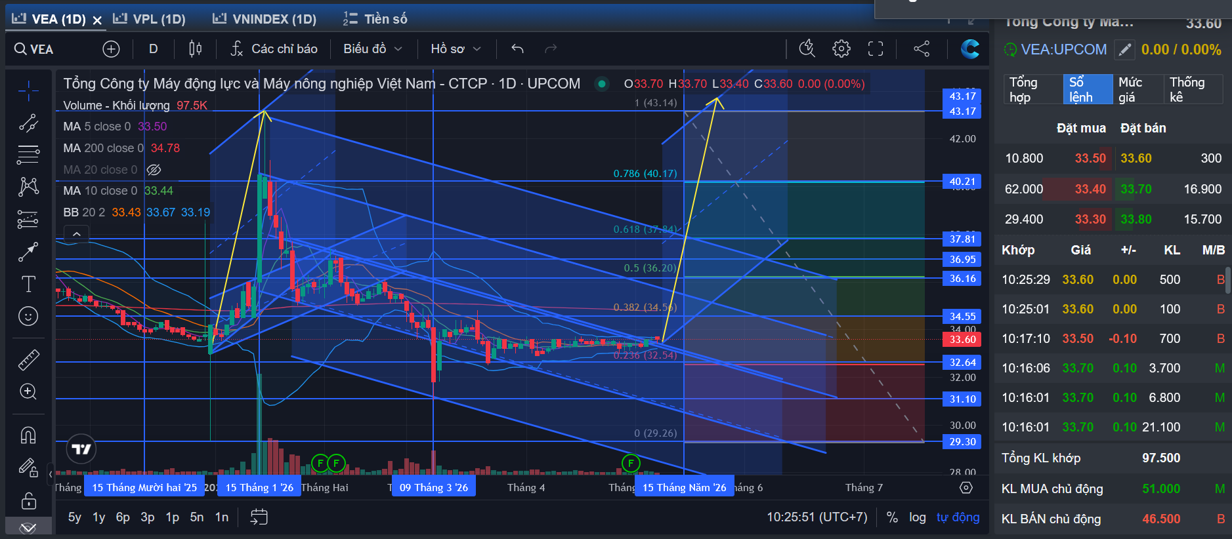Open the timezone menu 10:25:51 (UTC+7)
The height and width of the screenshot is (539, 1232).
click(817, 517)
